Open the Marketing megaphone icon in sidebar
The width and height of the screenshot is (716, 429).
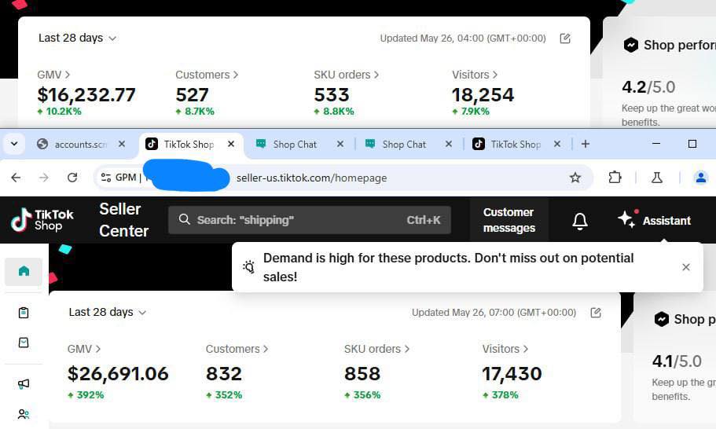click(24, 383)
